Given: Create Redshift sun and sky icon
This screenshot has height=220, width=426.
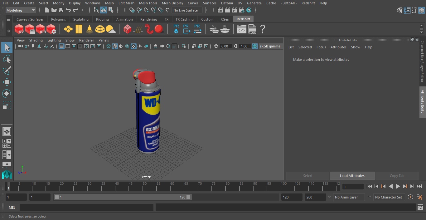Looking at the screenshot, I should click(111, 29).
